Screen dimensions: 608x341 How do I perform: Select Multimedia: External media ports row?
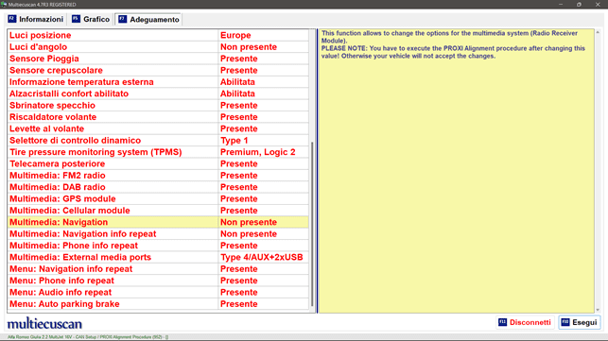[158, 257]
